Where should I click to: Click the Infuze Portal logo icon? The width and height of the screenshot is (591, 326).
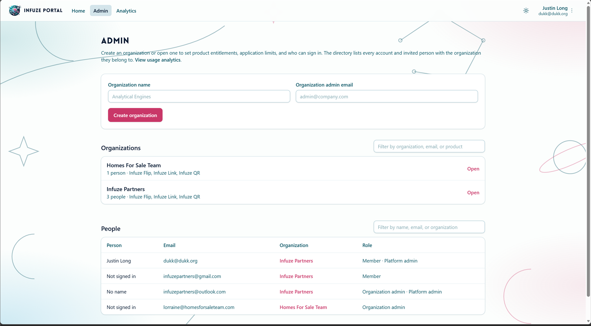pyautogui.click(x=15, y=10)
